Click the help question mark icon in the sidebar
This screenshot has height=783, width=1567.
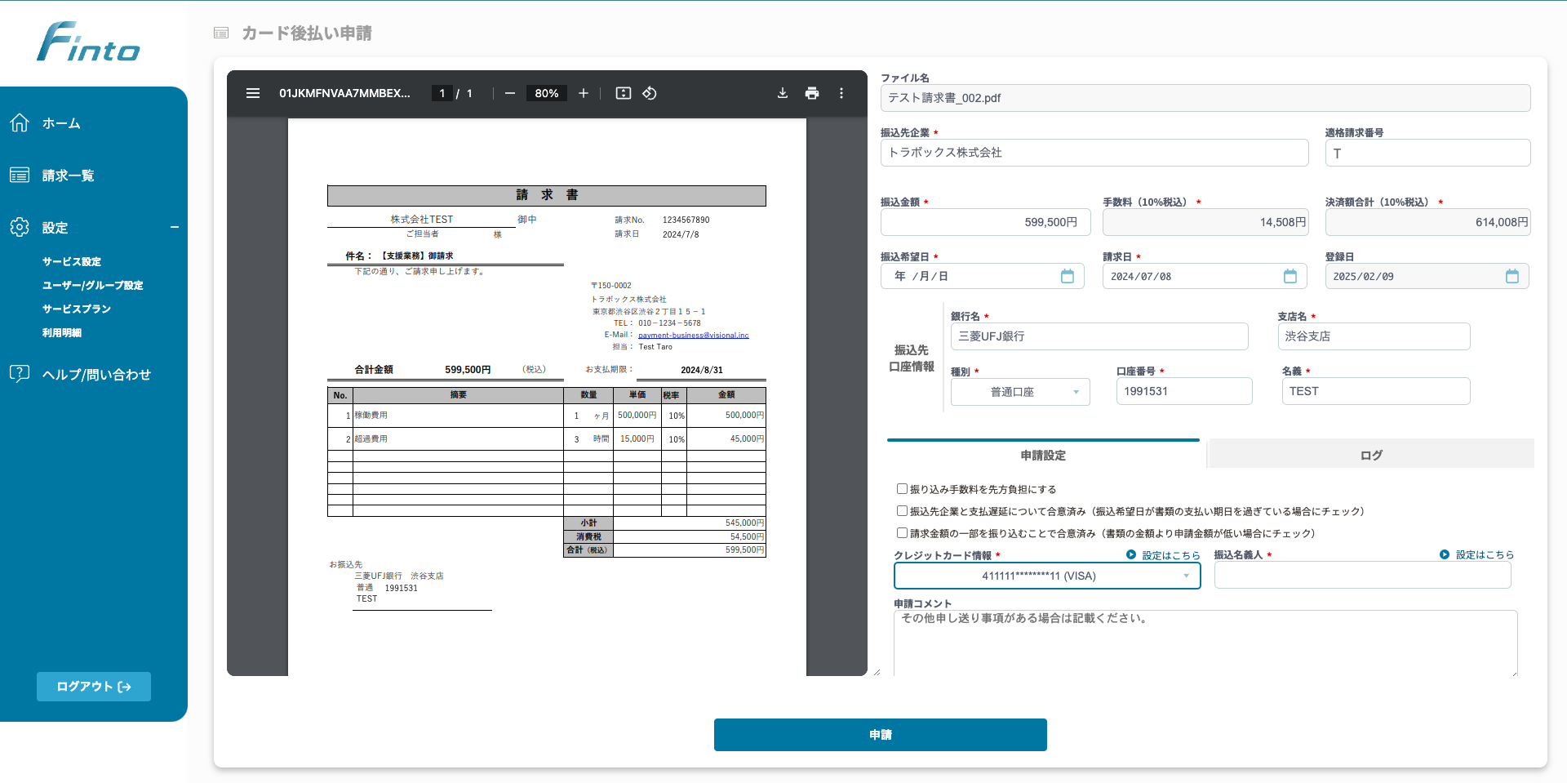[20, 374]
